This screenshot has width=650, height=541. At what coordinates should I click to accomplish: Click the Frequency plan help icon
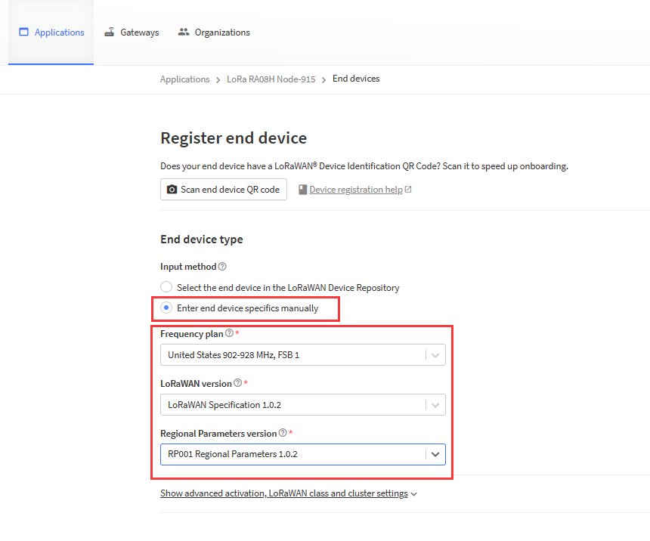pos(229,334)
